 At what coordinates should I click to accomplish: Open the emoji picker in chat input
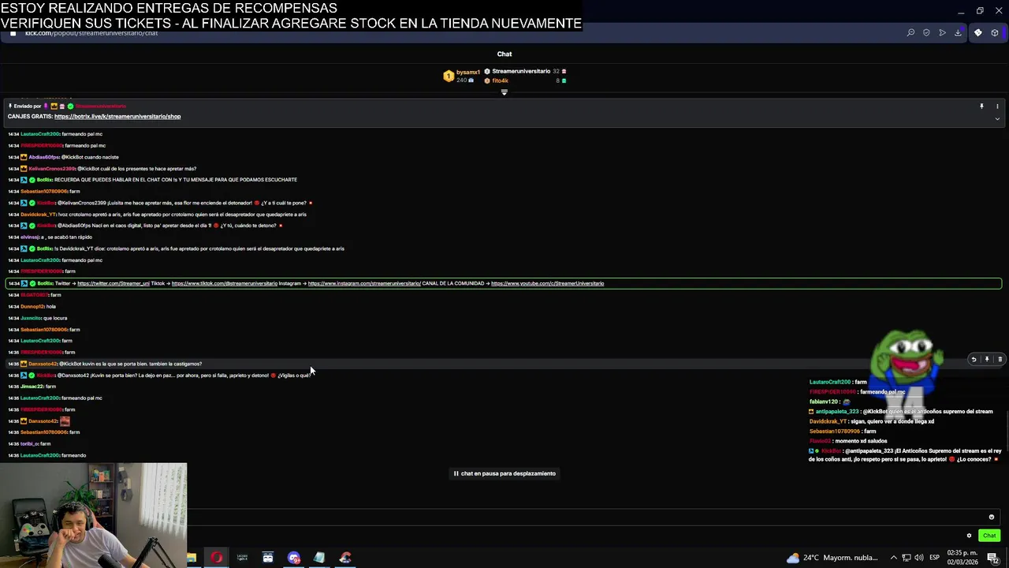pyautogui.click(x=992, y=517)
